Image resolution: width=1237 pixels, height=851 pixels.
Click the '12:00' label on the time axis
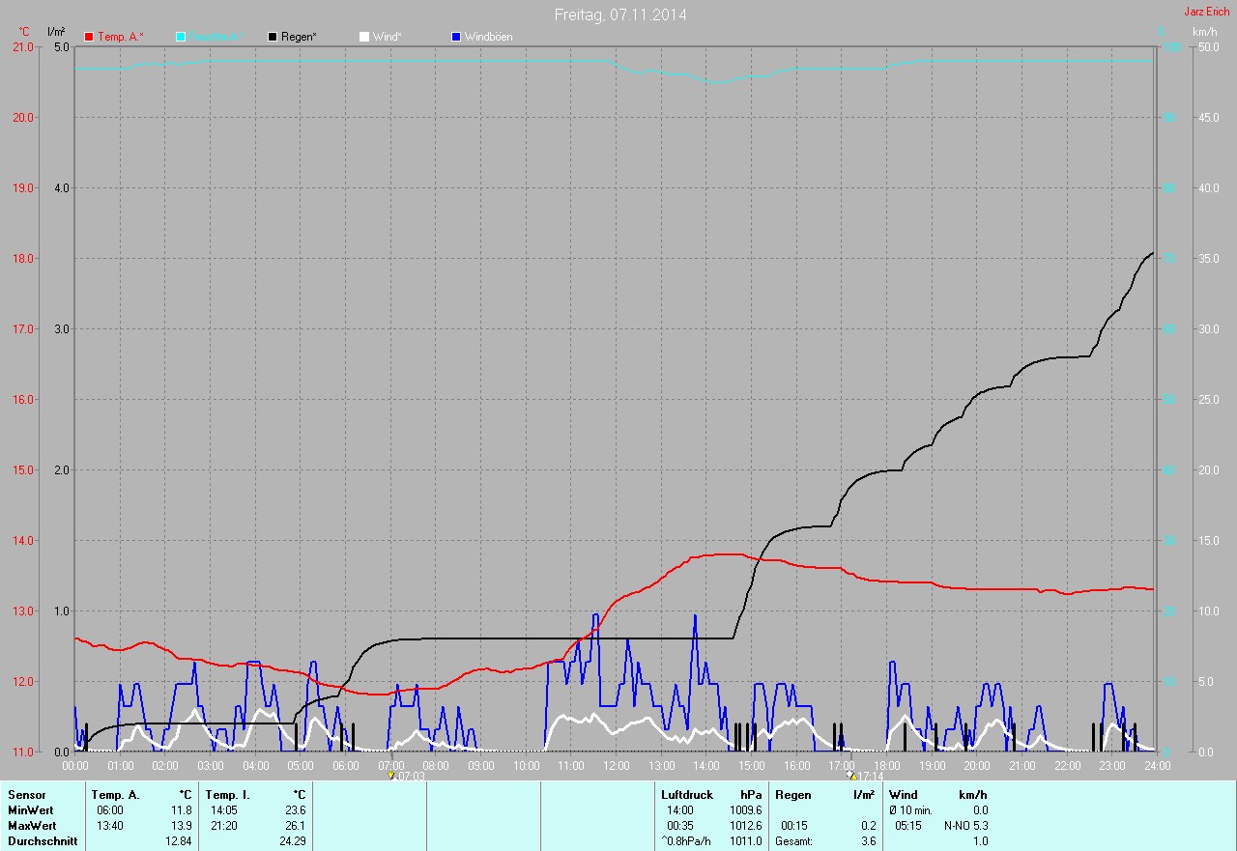pyautogui.click(x=617, y=765)
